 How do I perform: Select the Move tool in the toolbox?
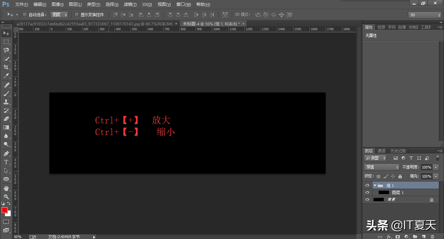tap(6, 33)
